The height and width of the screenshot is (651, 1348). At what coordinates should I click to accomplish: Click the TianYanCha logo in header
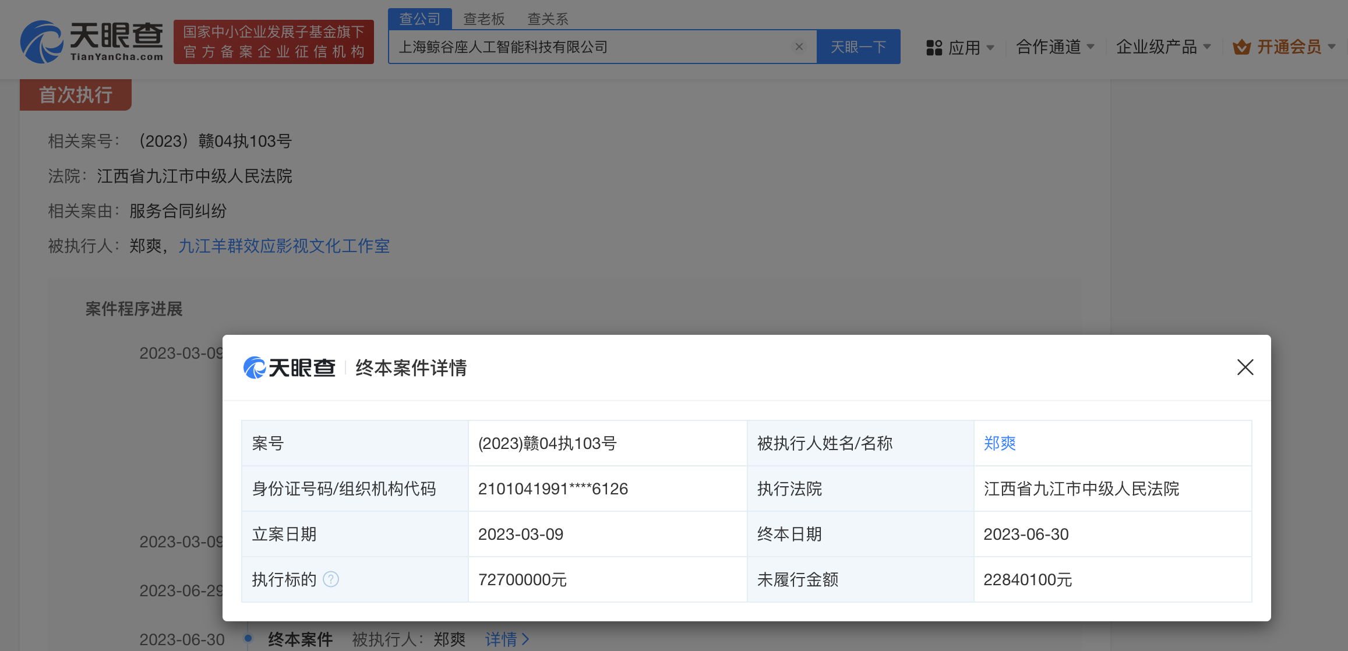click(91, 42)
